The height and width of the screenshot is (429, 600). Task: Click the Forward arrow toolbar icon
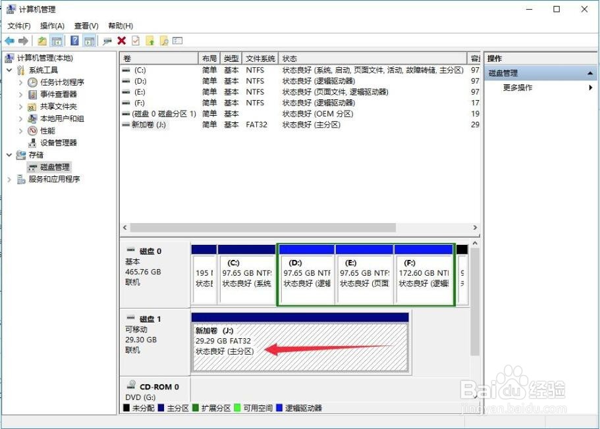tap(23, 41)
